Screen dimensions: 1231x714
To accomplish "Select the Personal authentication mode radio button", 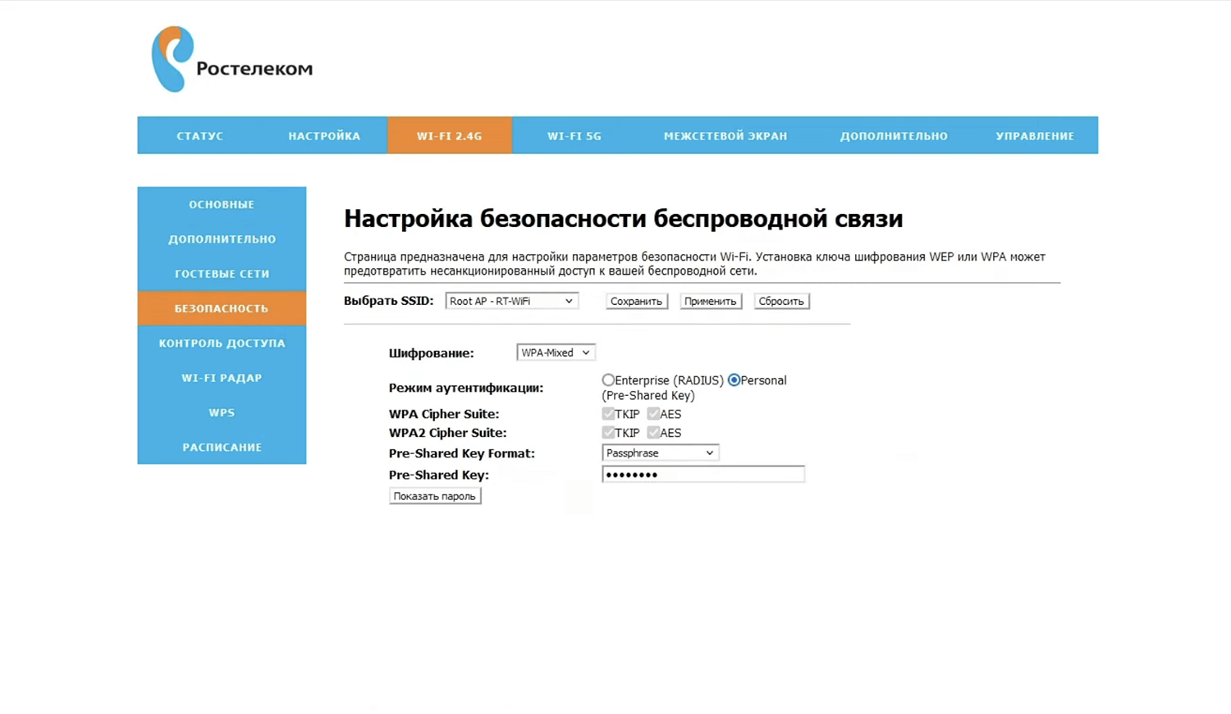I will (x=734, y=380).
